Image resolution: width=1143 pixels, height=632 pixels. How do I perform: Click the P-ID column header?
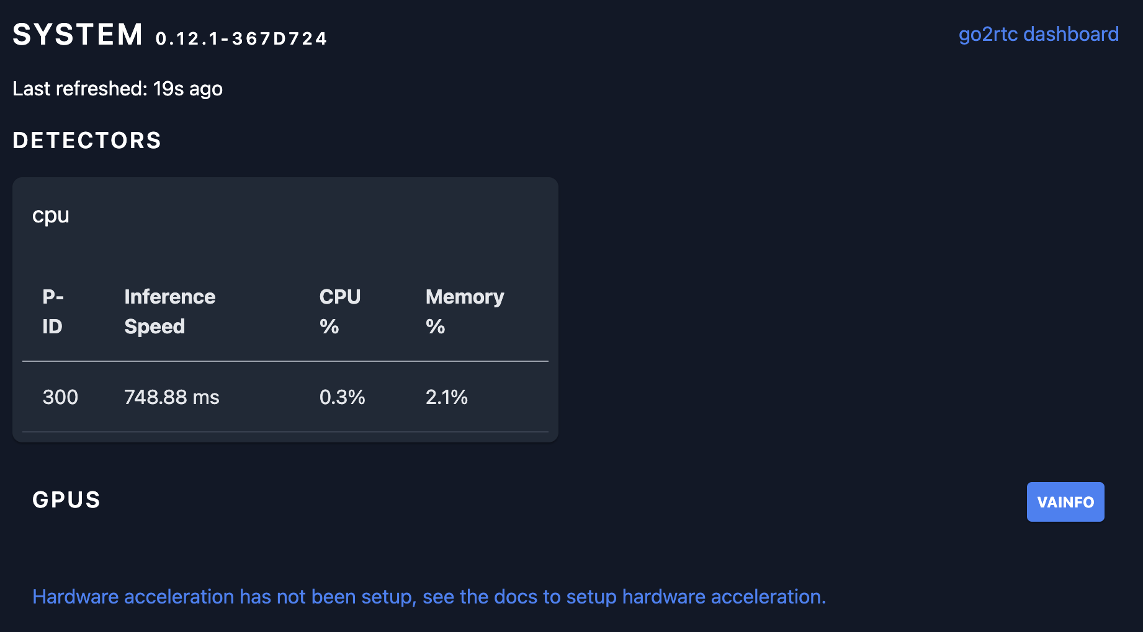(53, 311)
